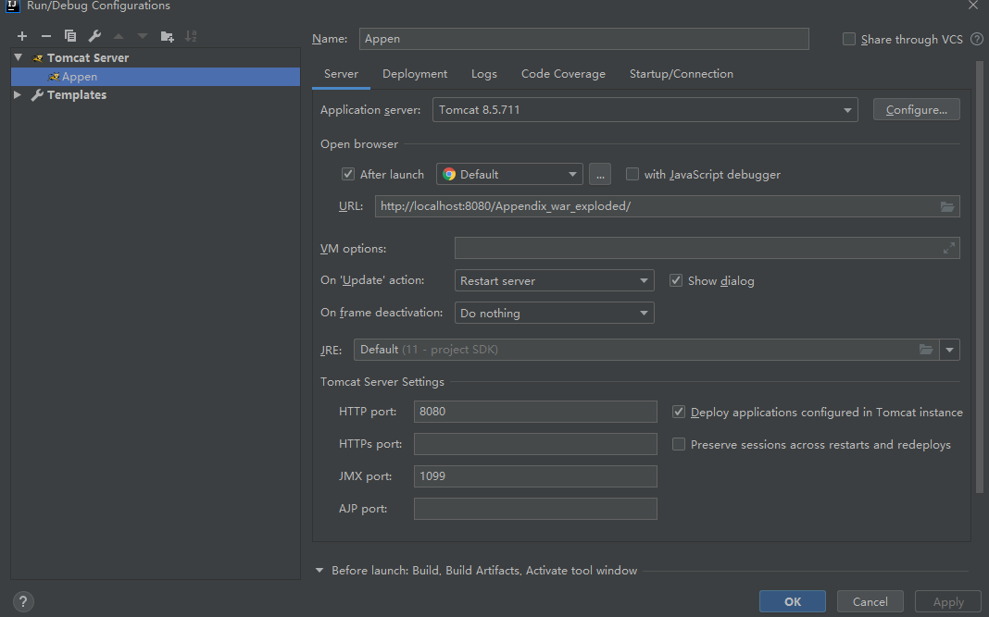
Task: Click the HTTPs port field
Action: (x=535, y=444)
